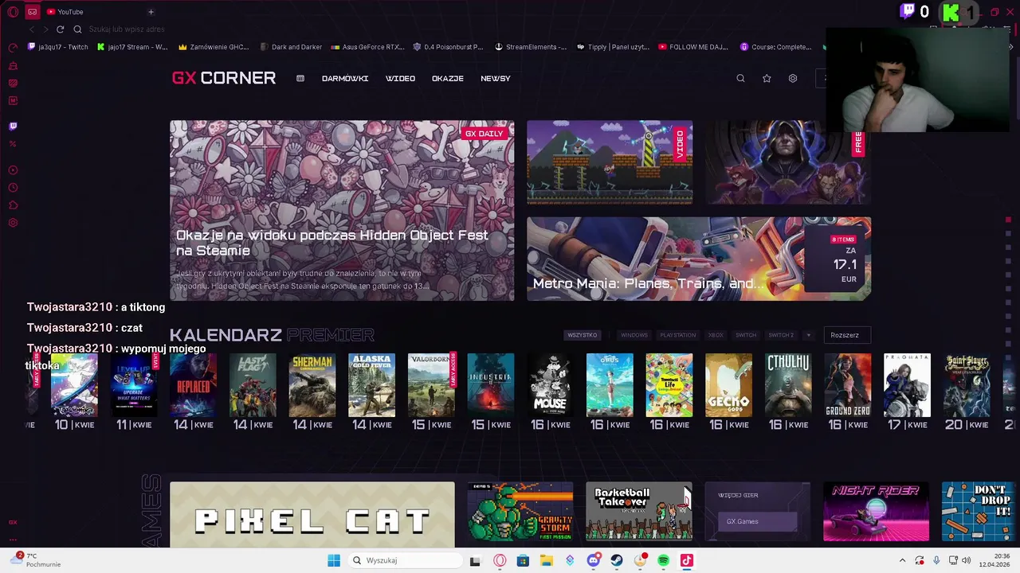Open the Metro Mania bundle deal
The width and height of the screenshot is (1020, 573).
pyautogui.click(x=699, y=259)
